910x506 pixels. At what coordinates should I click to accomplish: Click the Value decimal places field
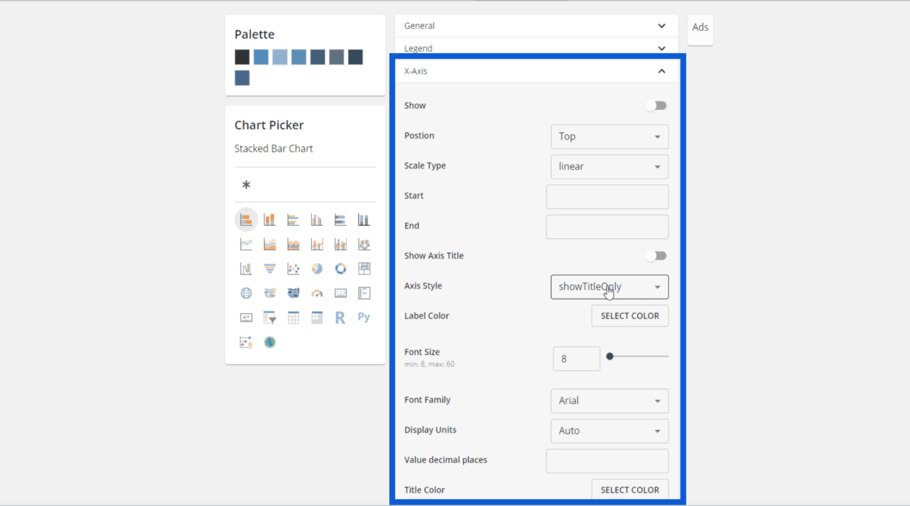coord(607,461)
